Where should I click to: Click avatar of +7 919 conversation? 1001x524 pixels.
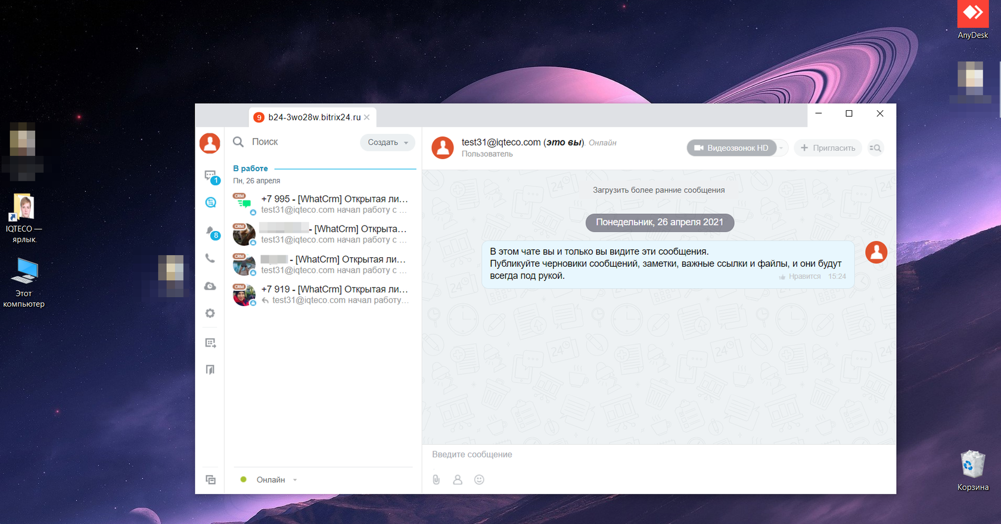[244, 295]
